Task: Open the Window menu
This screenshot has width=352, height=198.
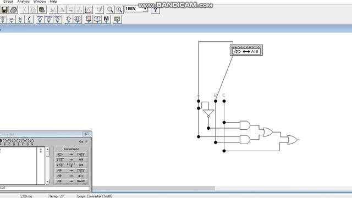Action: pos(40,2)
